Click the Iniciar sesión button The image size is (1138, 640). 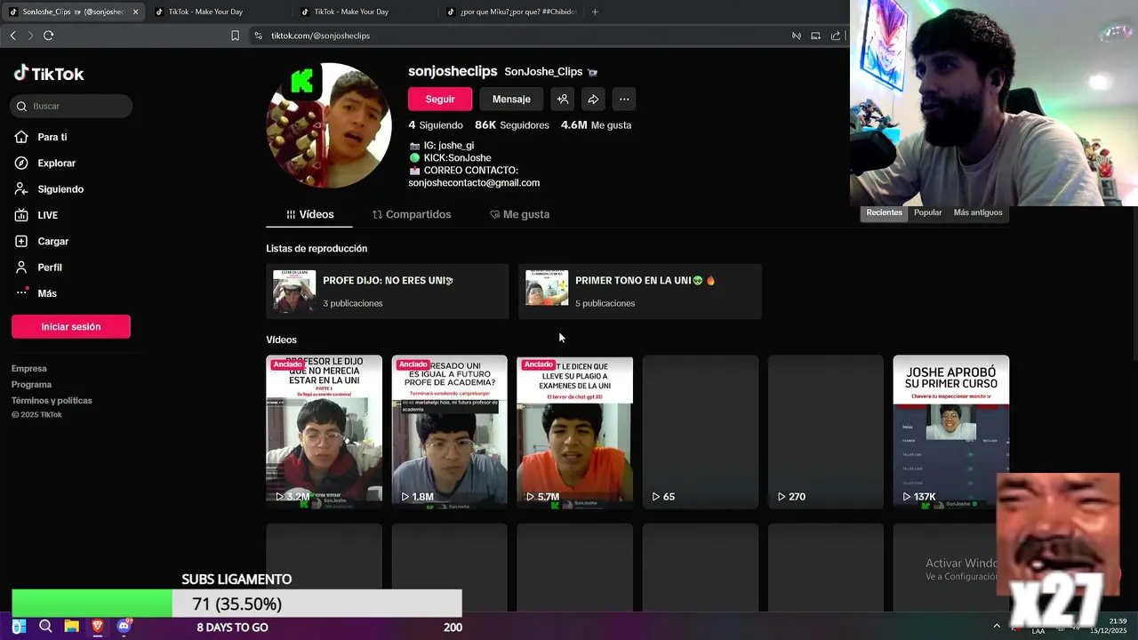click(71, 326)
